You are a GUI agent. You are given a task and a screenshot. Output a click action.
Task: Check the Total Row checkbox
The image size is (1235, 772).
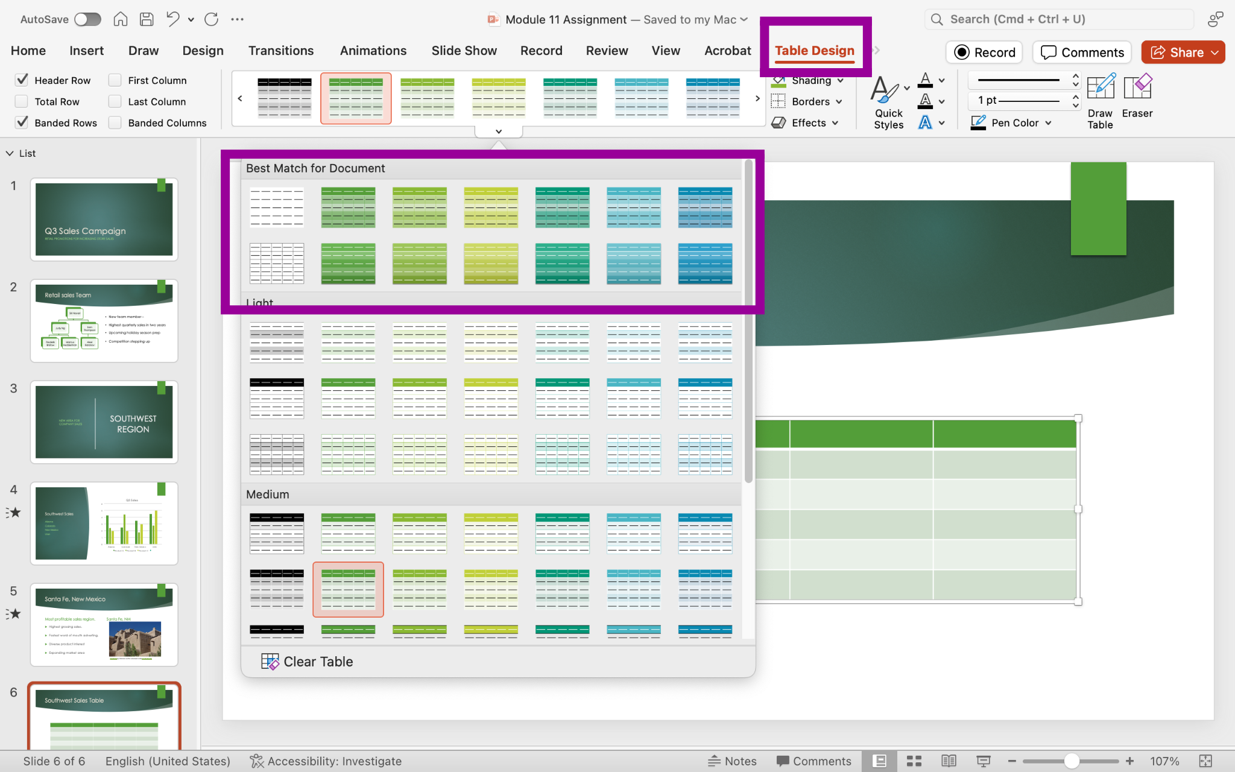[22, 101]
